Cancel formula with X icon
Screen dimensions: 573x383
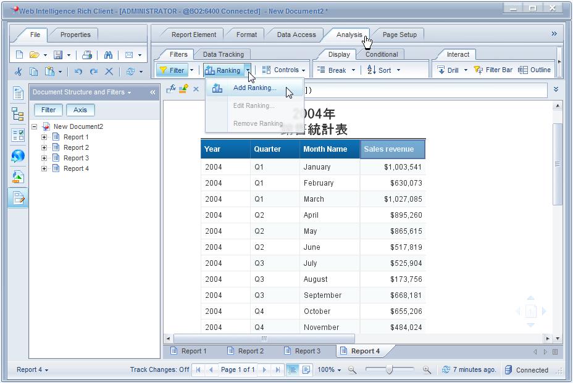(196, 89)
